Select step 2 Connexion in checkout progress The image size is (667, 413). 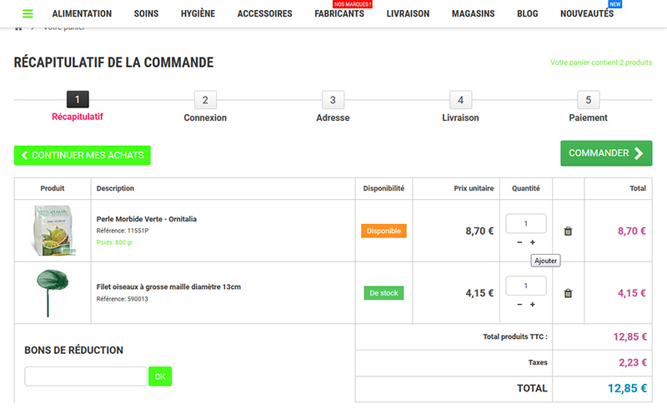point(205,101)
